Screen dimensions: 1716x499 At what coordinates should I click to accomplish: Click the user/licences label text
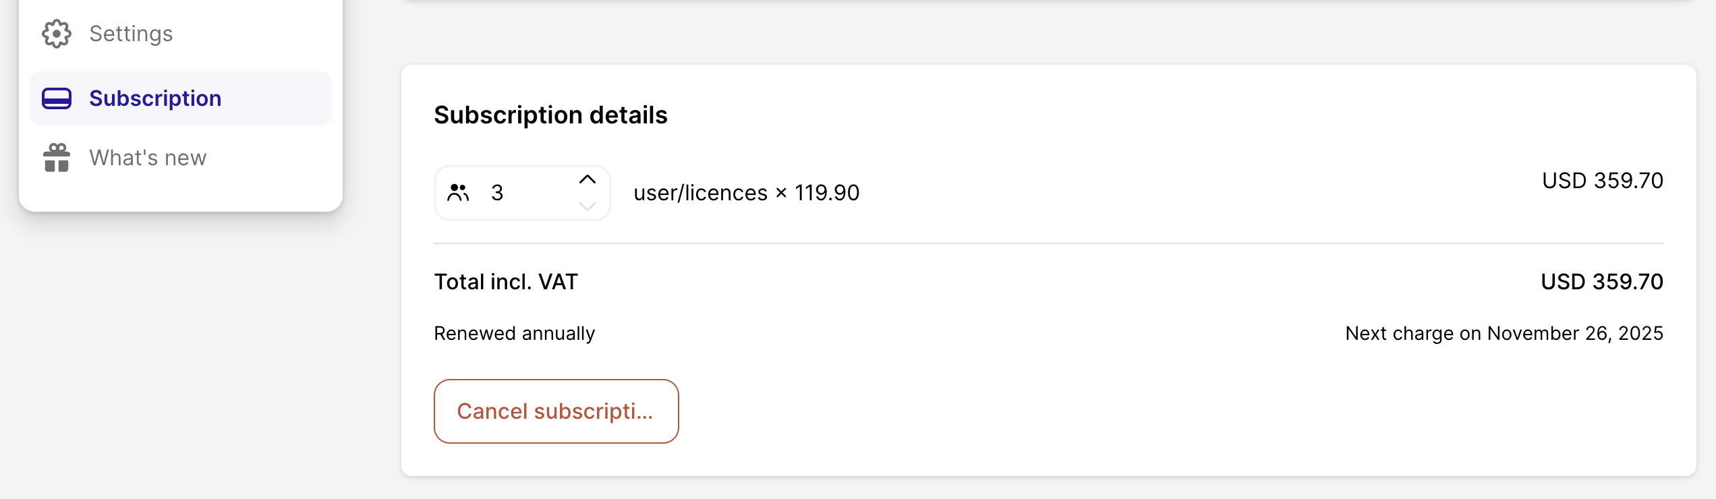700,193
